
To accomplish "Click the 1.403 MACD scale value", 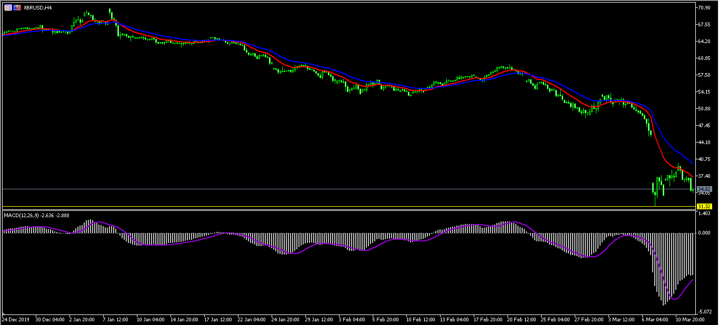I will tap(704, 214).
